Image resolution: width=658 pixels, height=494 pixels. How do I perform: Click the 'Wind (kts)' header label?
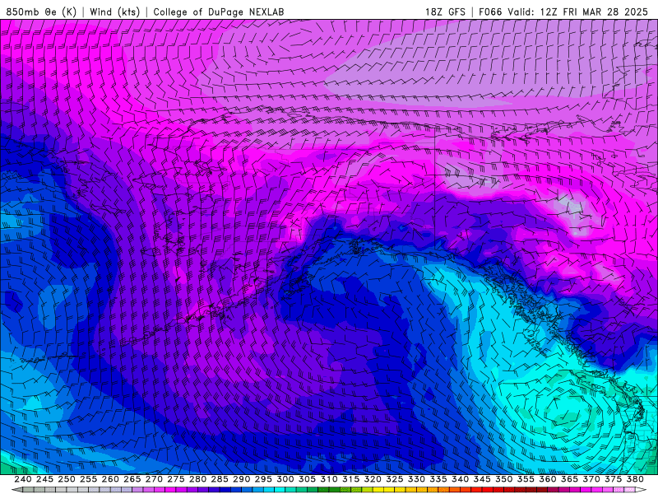[x=115, y=12]
